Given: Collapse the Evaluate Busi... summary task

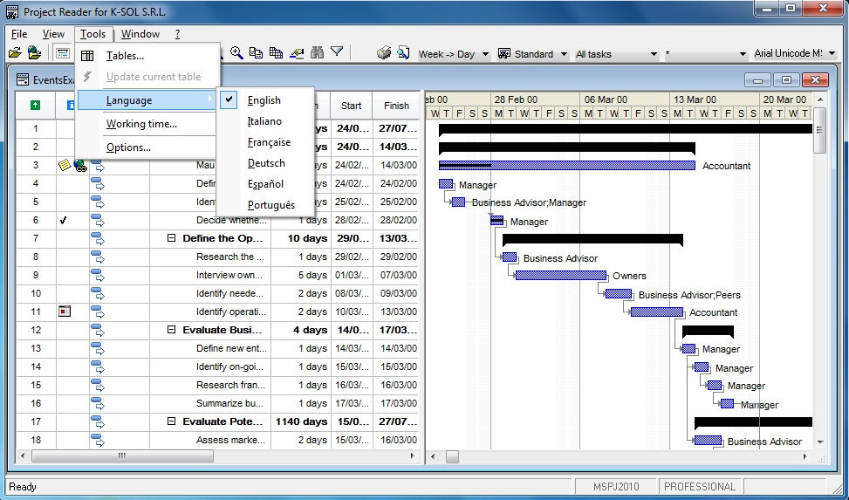Looking at the screenshot, I should coord(172,329).
